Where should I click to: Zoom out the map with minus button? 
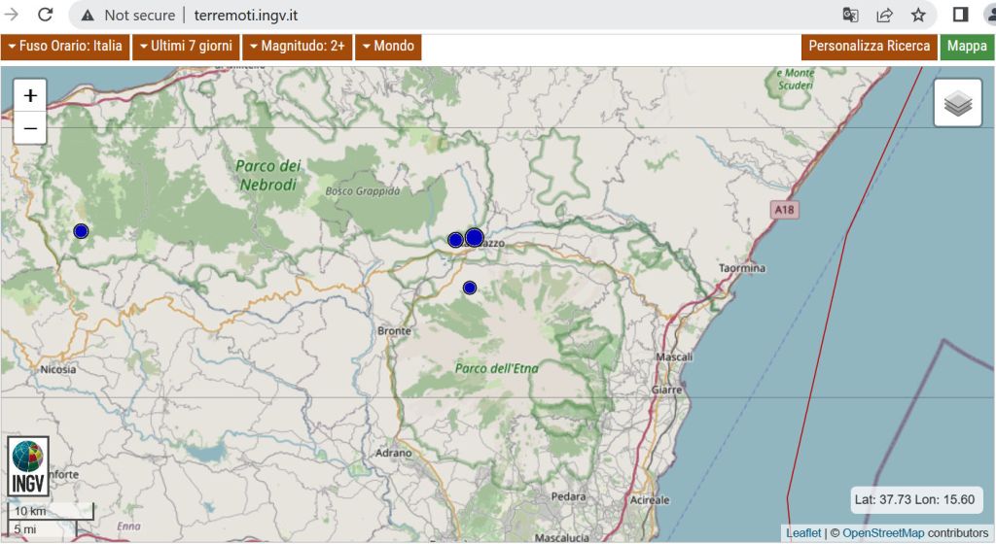(30, 127)
